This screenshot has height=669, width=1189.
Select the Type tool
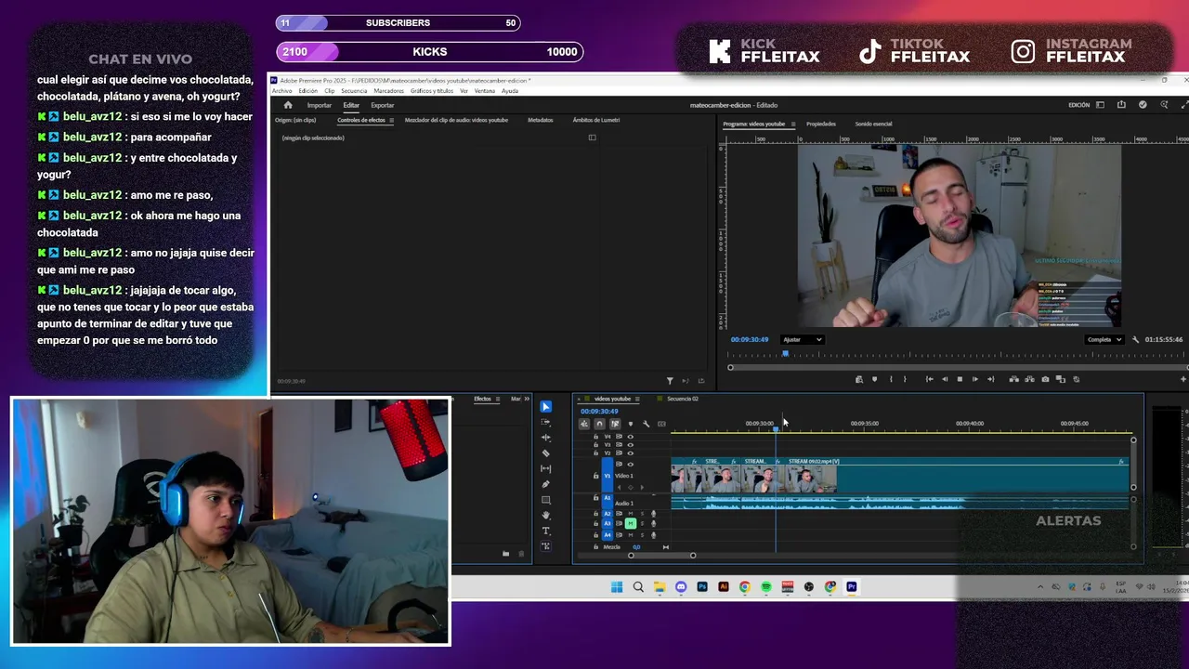(x=545, y=531)
